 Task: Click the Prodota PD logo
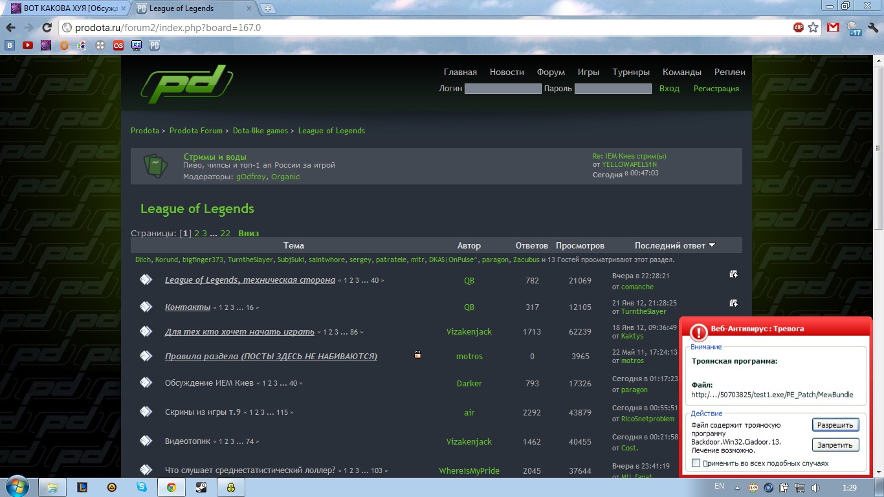[x=187, y=83]
